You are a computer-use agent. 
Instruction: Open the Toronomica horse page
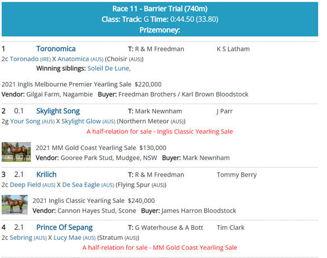click(56, 49)
